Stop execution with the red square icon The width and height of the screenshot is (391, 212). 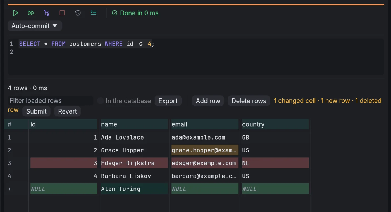62,13
